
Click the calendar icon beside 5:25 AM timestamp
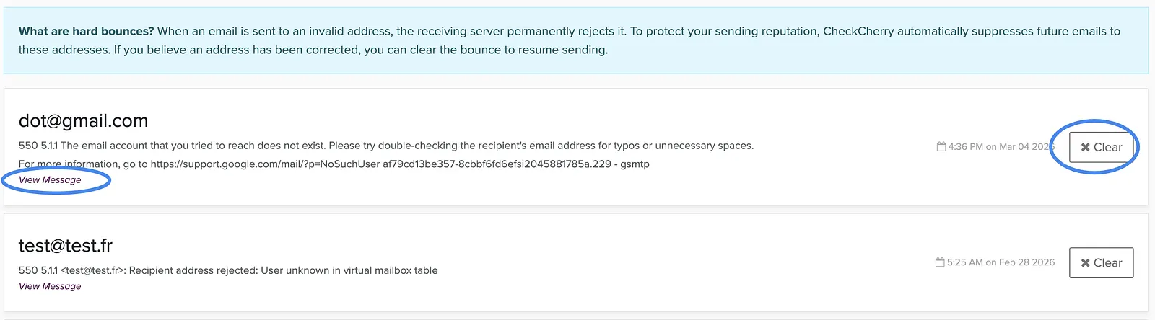[x=940, y=262]
